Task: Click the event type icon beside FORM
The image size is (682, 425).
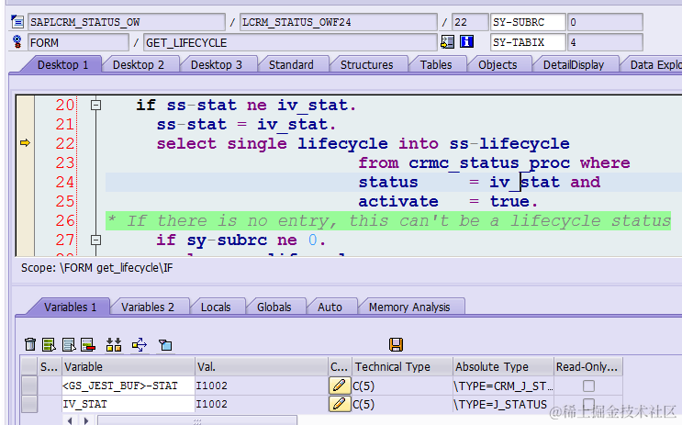Action: (17, 41)
